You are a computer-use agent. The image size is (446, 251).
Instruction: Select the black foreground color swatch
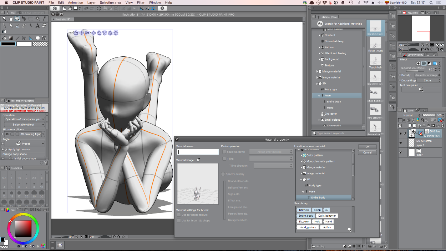click(7, 44)
